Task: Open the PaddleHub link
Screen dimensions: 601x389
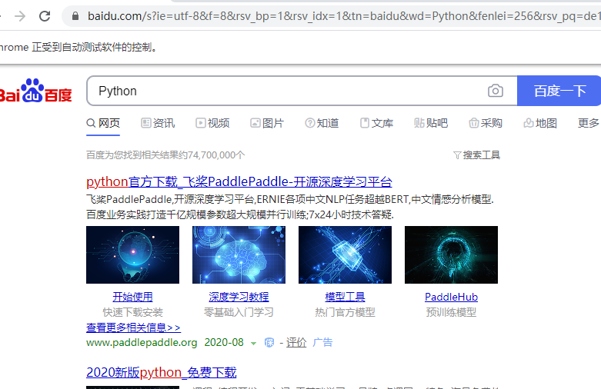Action: pyautogui.click(x=451, y=297)
